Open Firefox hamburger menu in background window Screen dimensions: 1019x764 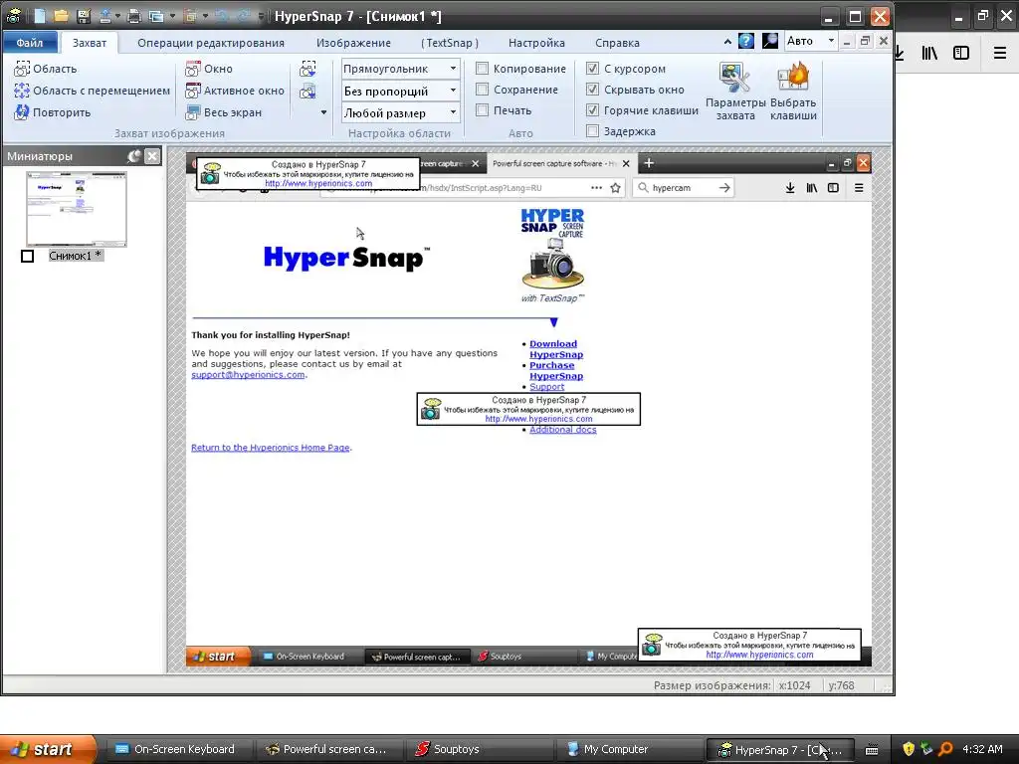point(999,54)
